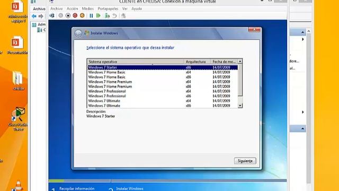339x191 pixels.
Task: Send Ctrl+Alt+Del using the toolbar icon
Action: coord(52,15)
